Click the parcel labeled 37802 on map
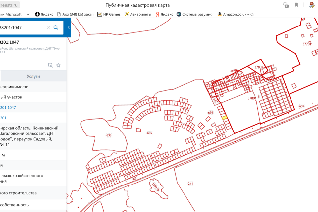Screen dimensions: 318x212 [259, 67]
